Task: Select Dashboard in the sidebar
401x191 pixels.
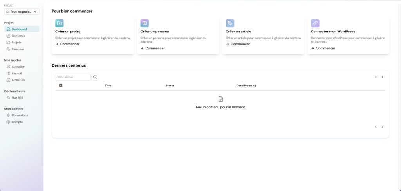Action: [x=22, y=29]
